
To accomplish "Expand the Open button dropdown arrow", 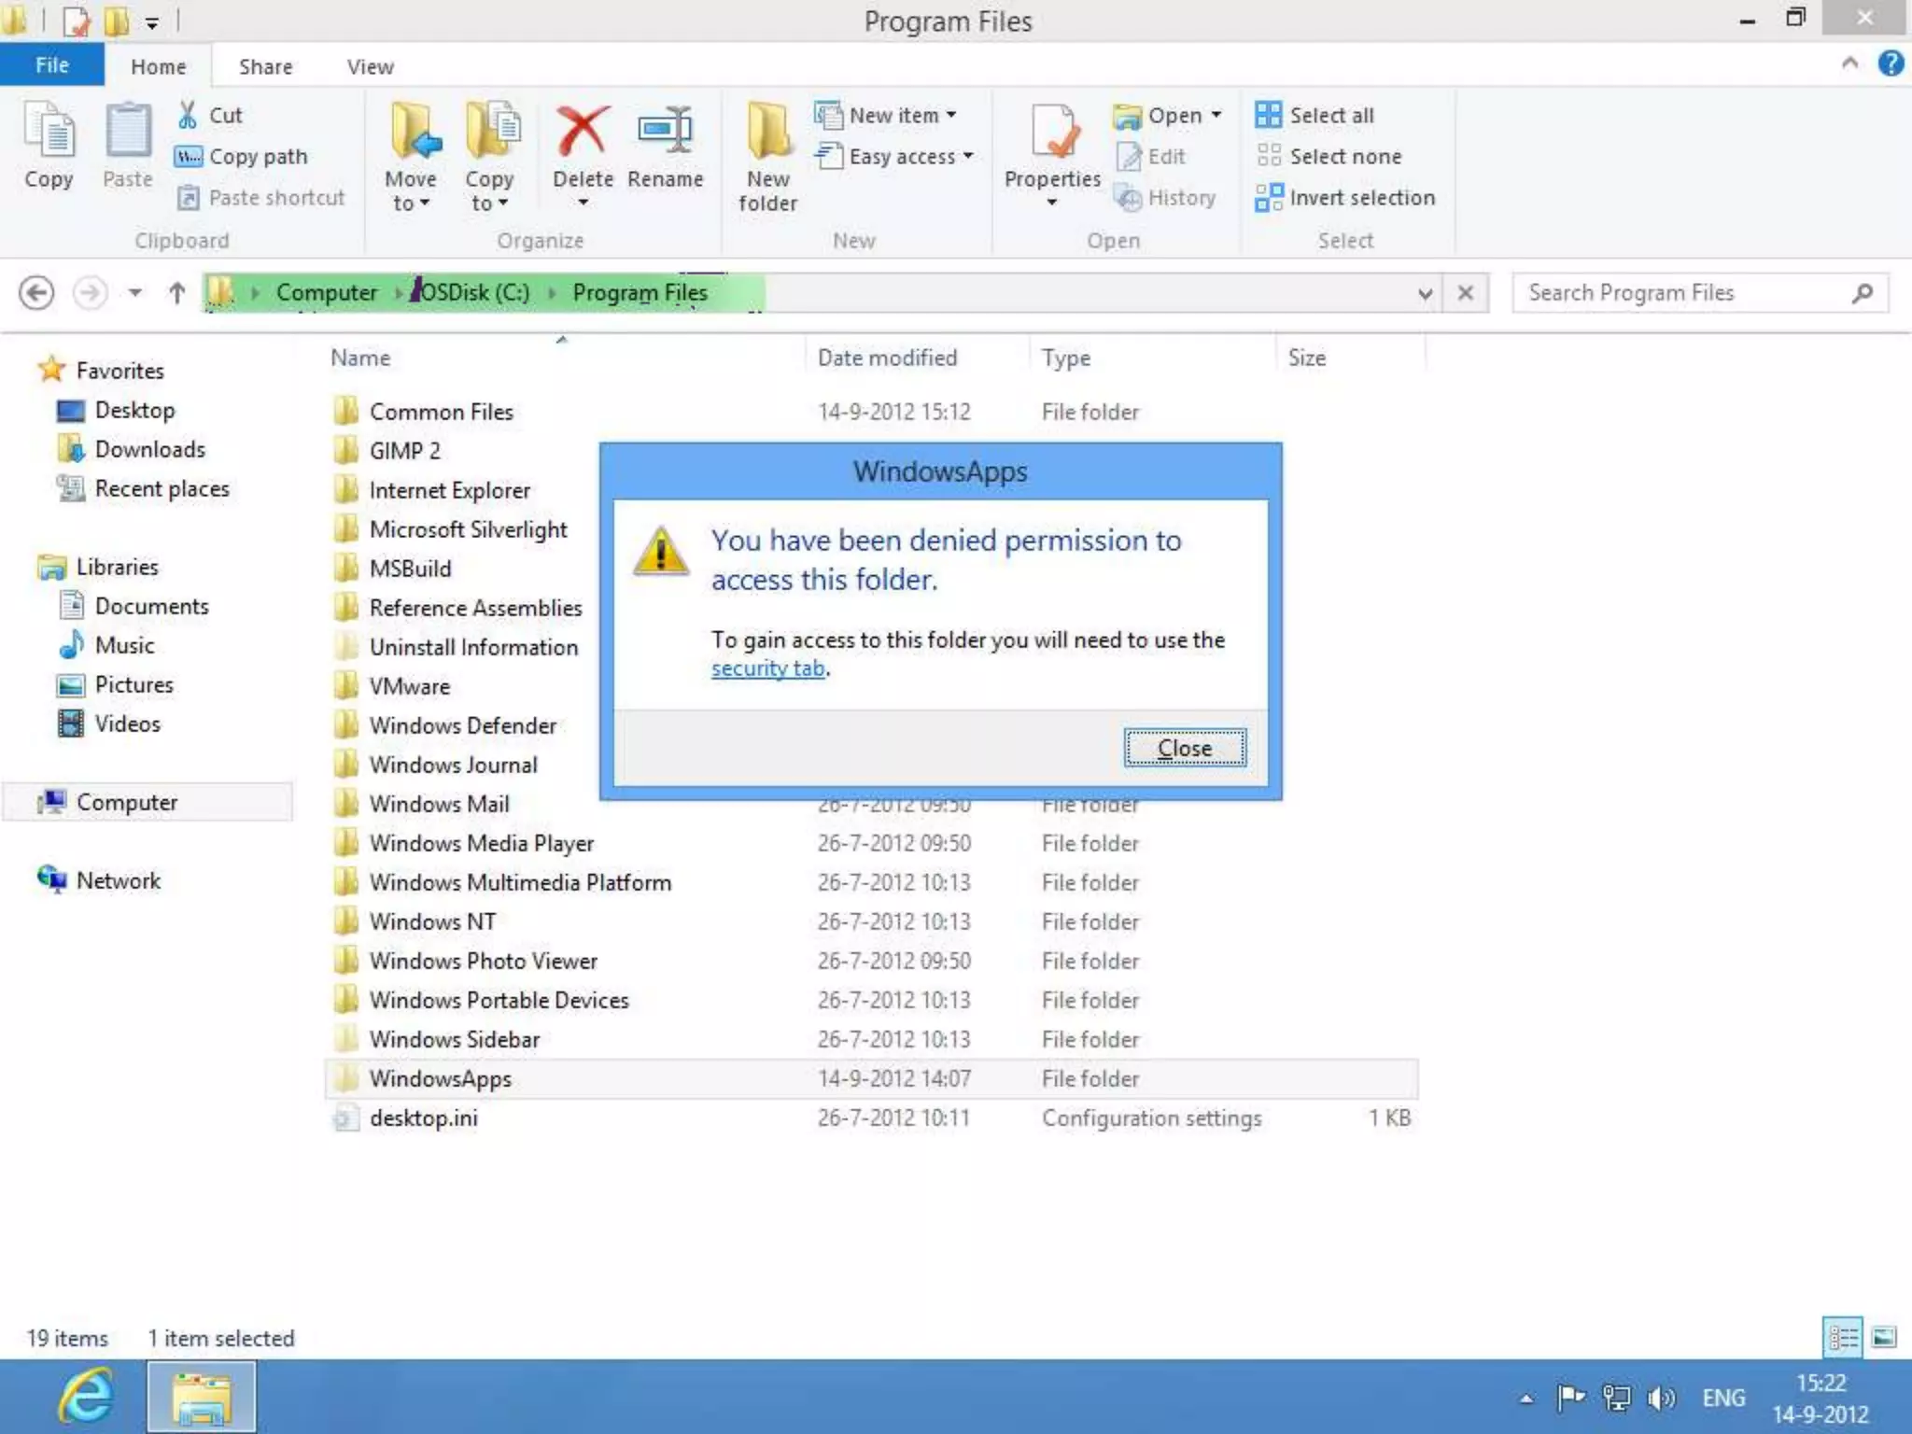I will tap(1216, 115).
